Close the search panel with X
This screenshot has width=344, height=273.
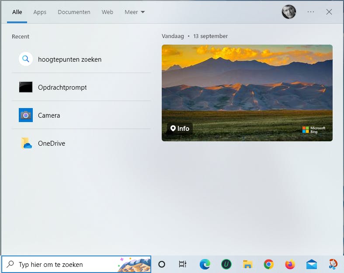[329, 12]
